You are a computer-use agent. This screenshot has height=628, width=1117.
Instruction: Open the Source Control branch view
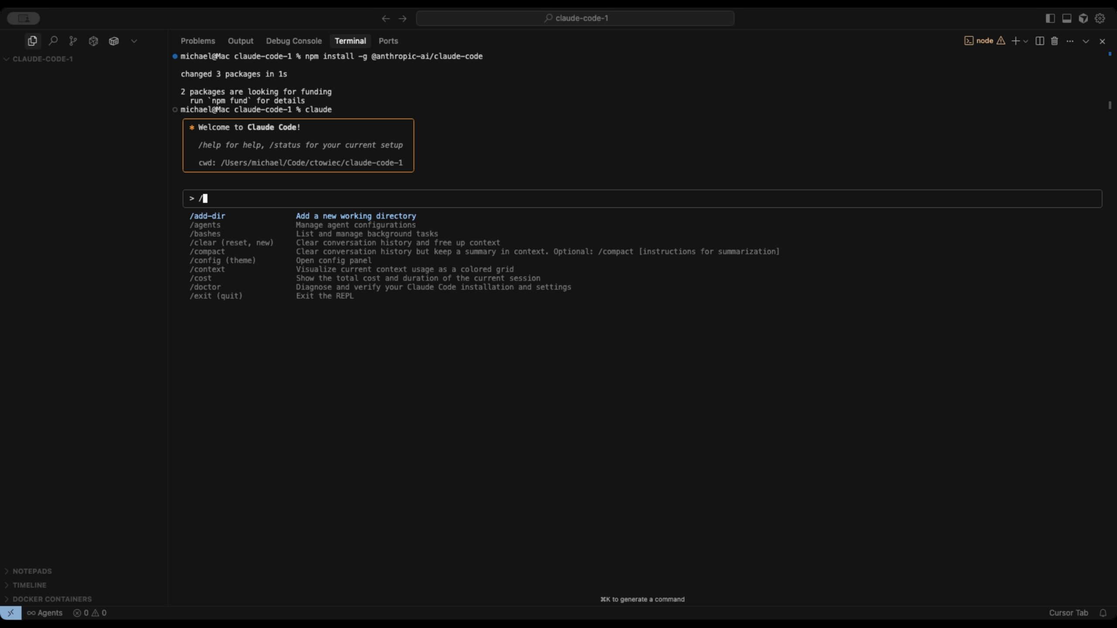click(73, 41)
